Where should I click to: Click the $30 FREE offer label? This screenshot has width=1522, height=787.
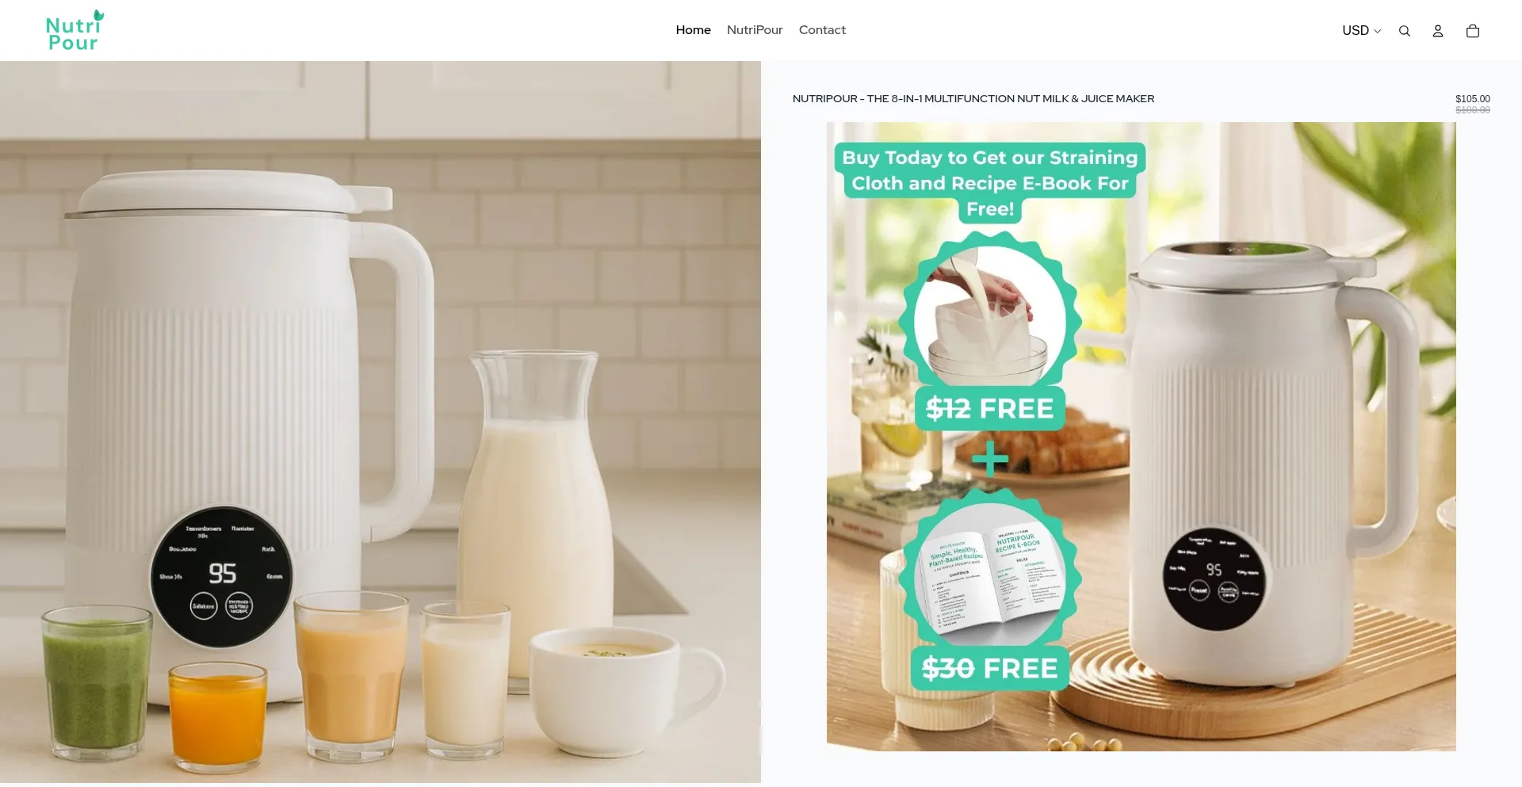click(x=990, y=668)
